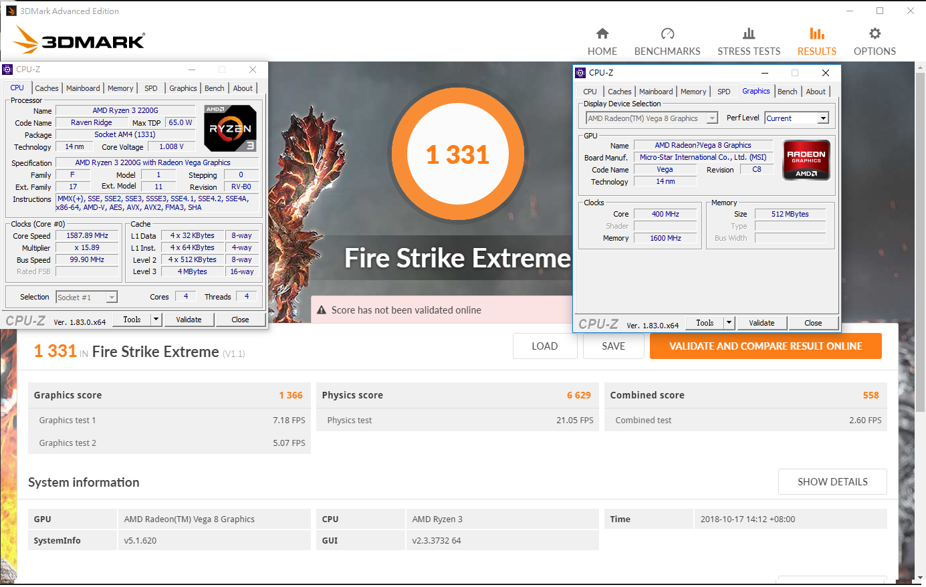The width and height of the screenshot is (926, 587).
Task: Open About tab in left CPU-Z
Action: tap(243, 88)
